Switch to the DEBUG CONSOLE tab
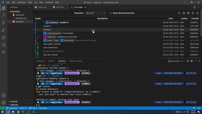Screen dimensions: 202x114 click(76, 61)
